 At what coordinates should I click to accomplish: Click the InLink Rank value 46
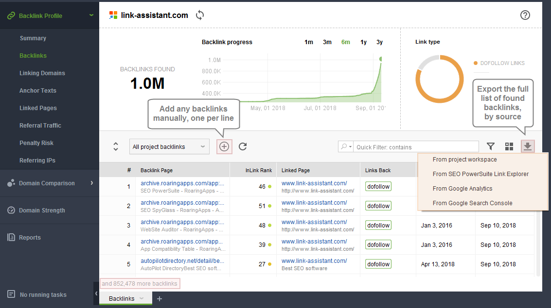pyautogui.click(x=262, y=187)
